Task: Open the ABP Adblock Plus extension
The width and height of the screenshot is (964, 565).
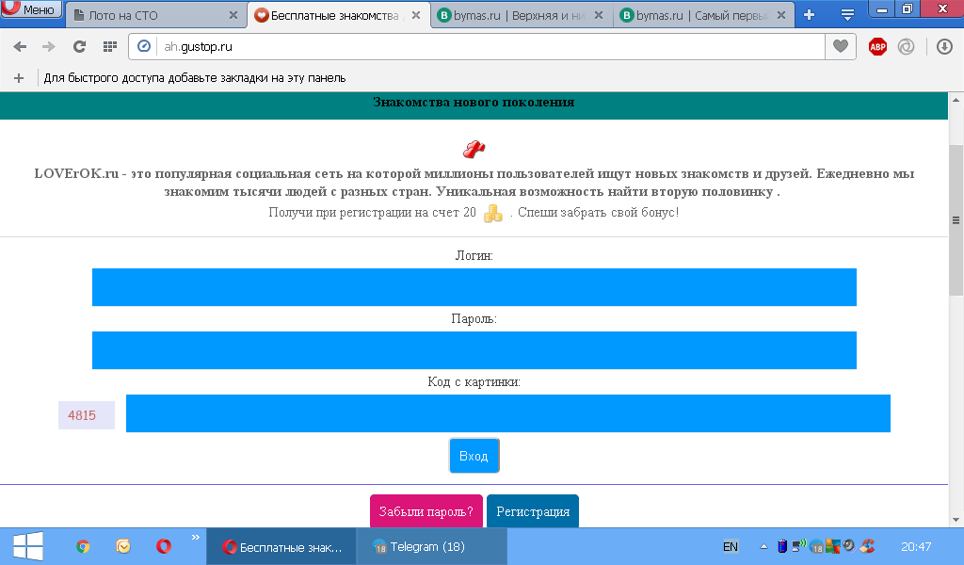Action: 877,46
